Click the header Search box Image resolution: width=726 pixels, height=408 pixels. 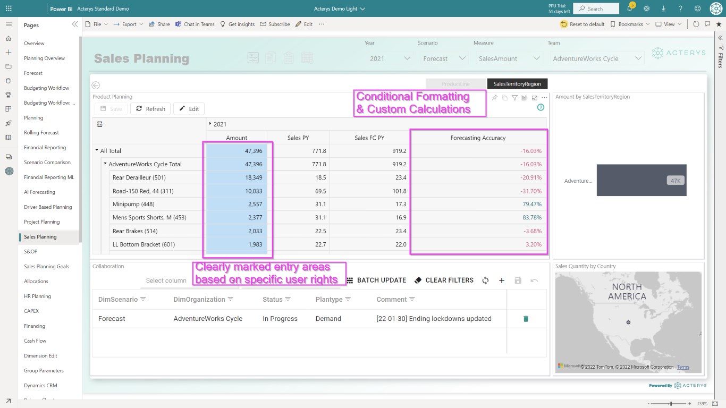(596, 8)
